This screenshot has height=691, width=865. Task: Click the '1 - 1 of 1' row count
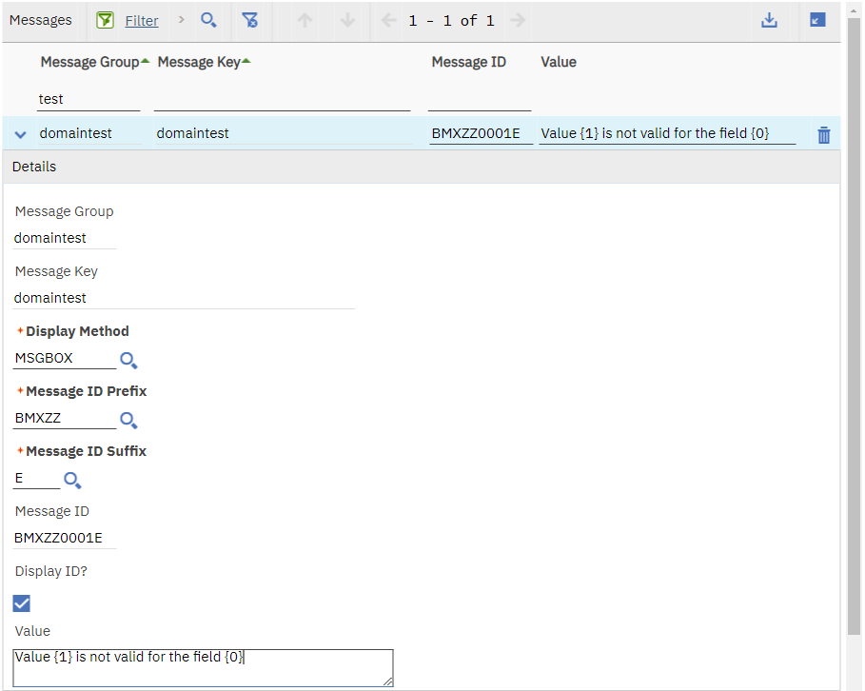tap(452, 21)
